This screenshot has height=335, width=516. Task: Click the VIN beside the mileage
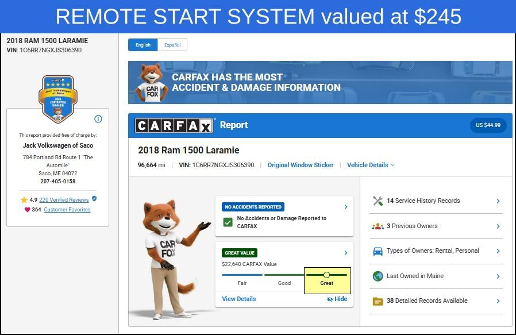(217, 165)
